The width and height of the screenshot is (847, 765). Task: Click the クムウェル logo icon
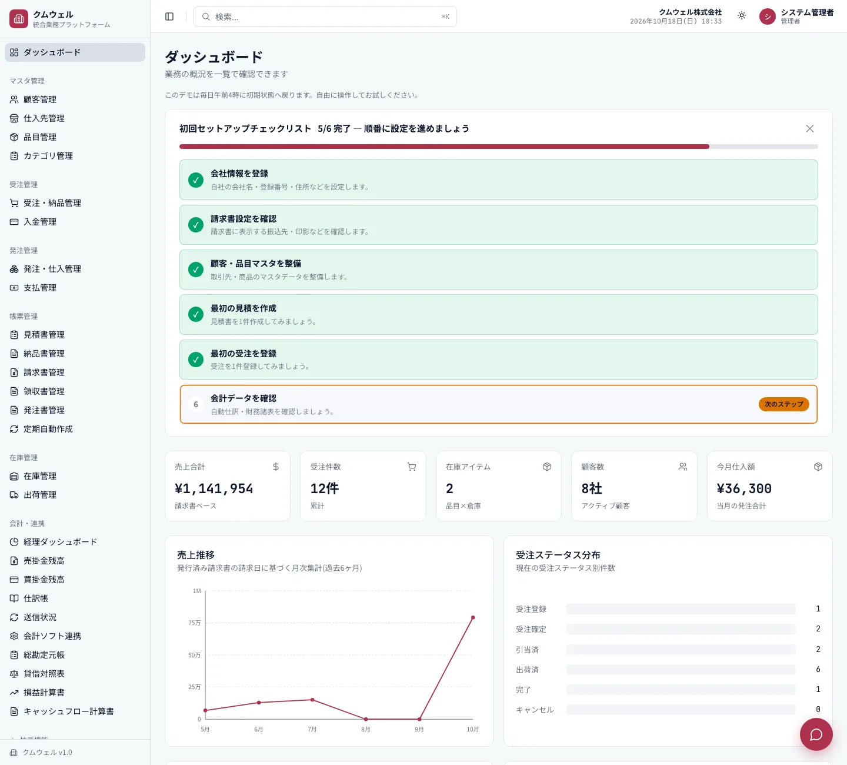coord(19,19)
